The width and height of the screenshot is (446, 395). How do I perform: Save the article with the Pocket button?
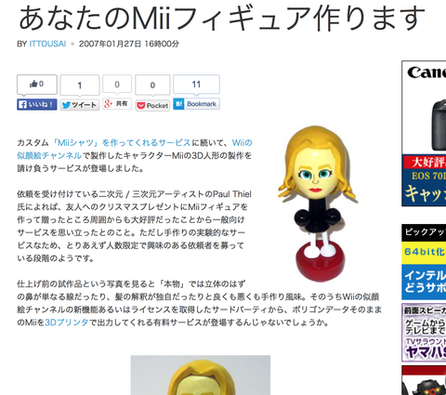(152, 106)
